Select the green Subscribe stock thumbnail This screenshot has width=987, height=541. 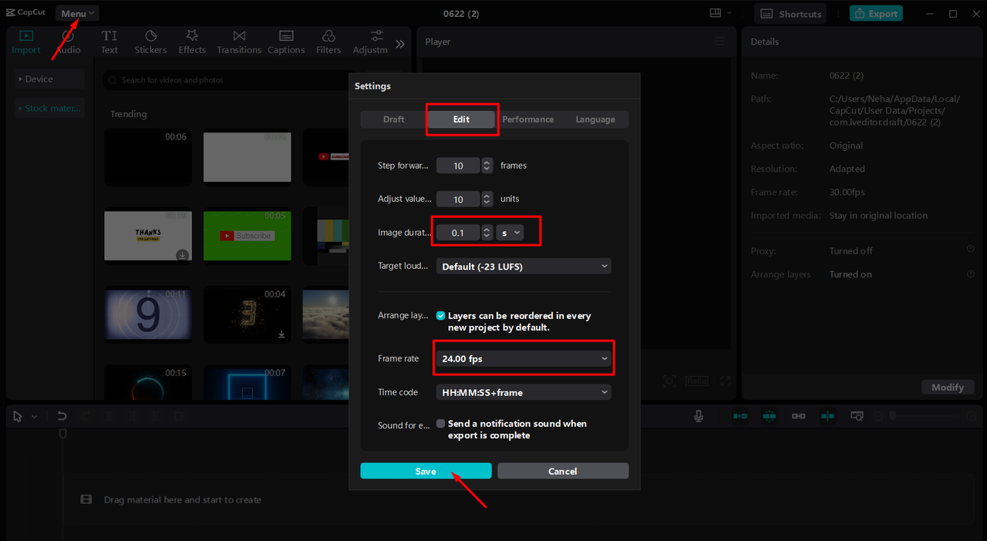247,236
